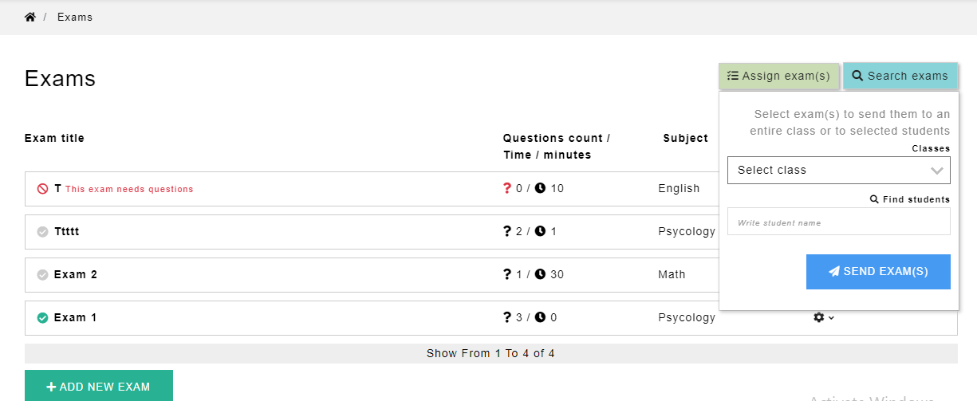The image size is (977, 401).
Task: Click the red question mark icon for T
Action: pyautogui.click(x=506, y=189)
